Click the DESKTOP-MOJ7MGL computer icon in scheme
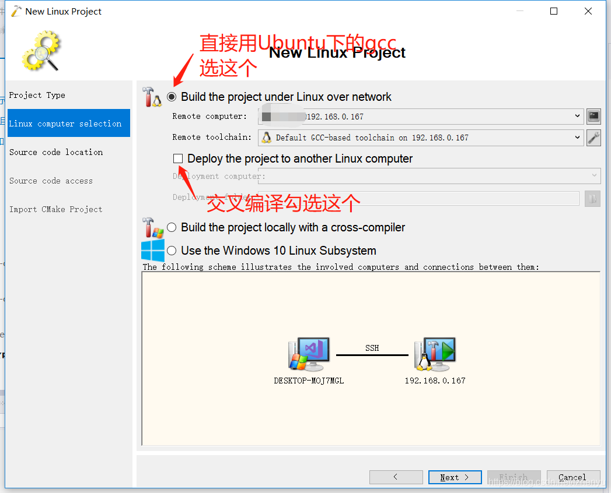 pos(309,354)
